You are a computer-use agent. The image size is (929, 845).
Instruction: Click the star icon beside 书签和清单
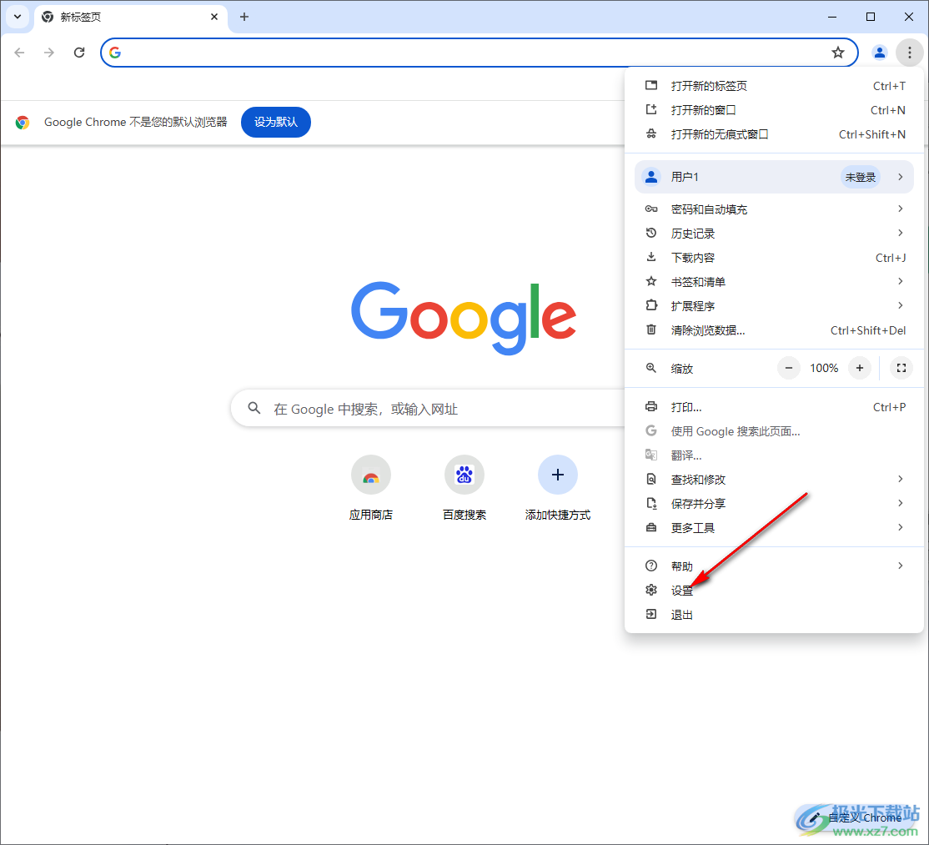pos(651,281)
